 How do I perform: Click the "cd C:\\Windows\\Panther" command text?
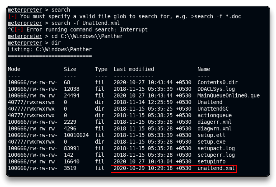(87, 36)
